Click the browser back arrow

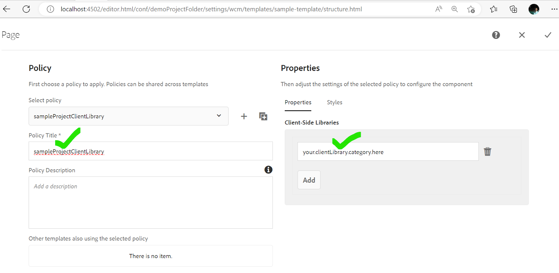coord(7,9)
